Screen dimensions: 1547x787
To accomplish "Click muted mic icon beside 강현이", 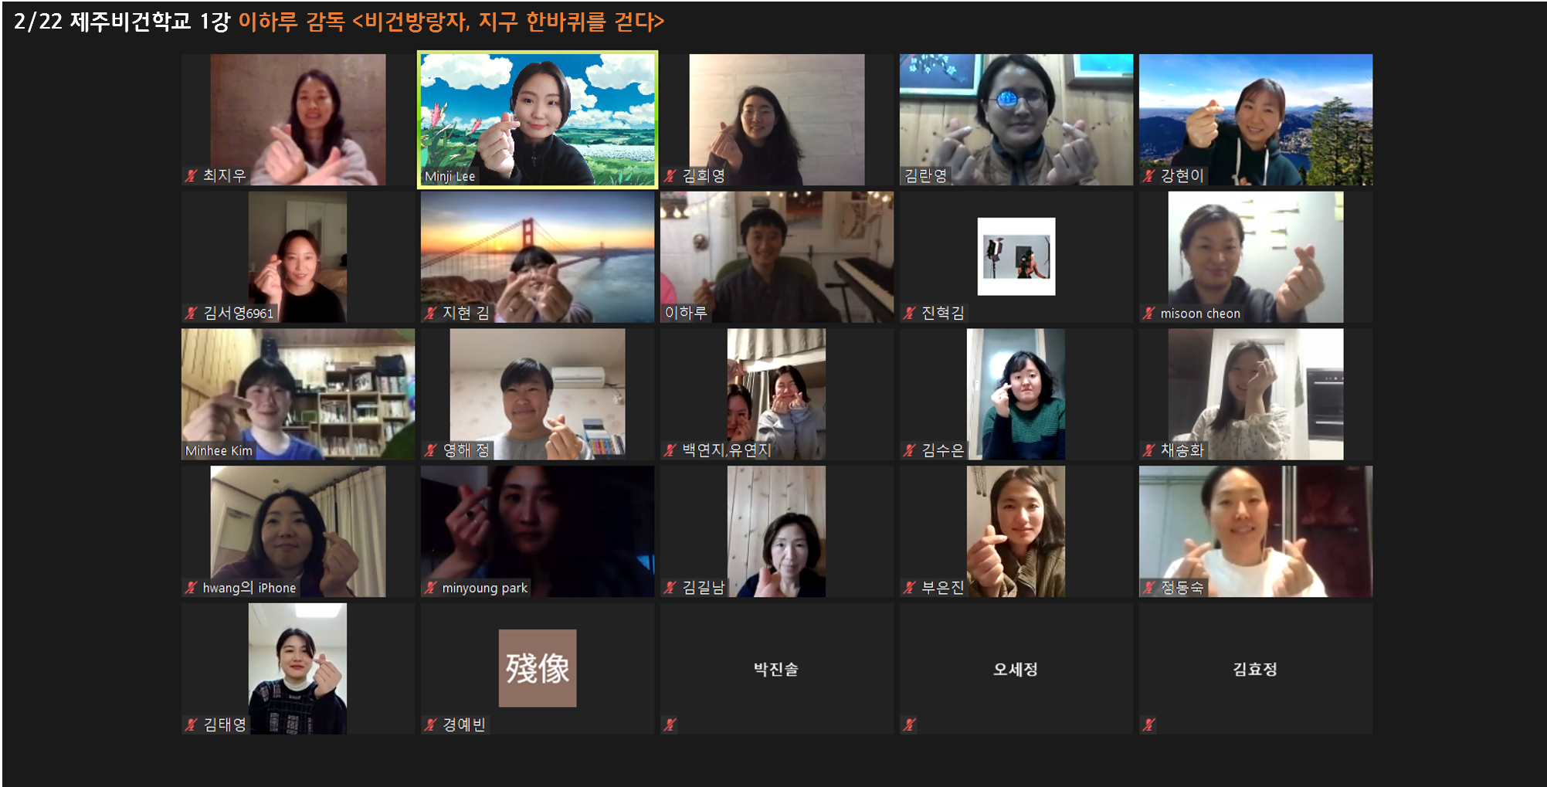I will pos(1148,175).
